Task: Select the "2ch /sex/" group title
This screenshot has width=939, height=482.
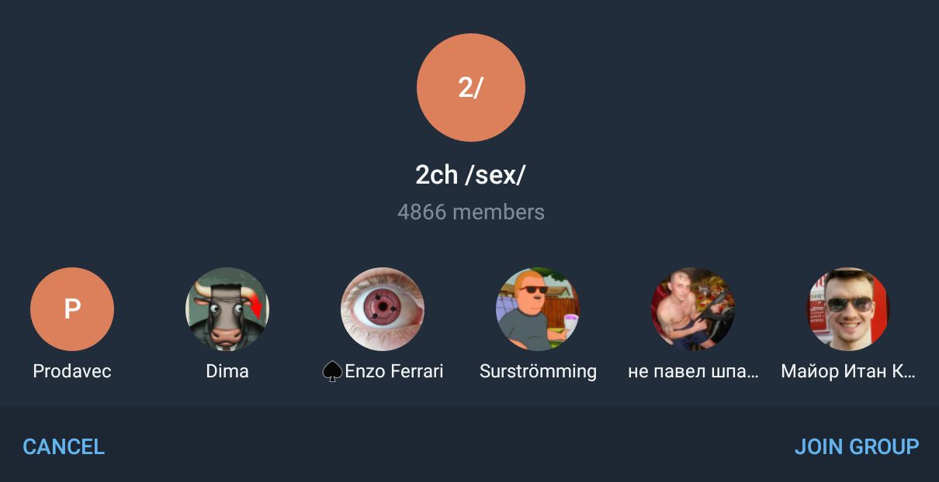Action: [471, 175]
